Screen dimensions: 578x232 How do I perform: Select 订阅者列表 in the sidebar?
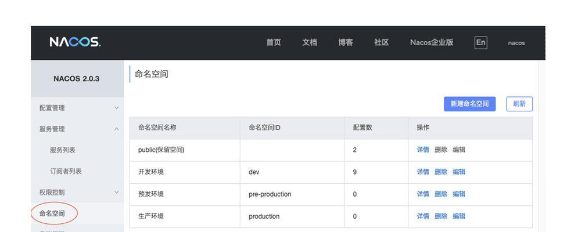tap(66, 171)
